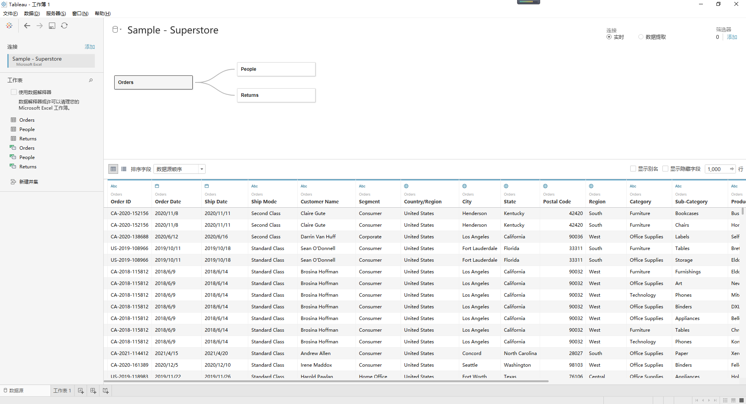Click the back arrow in the toolbar
Screen dimensions: 746x404
(27, 26)
